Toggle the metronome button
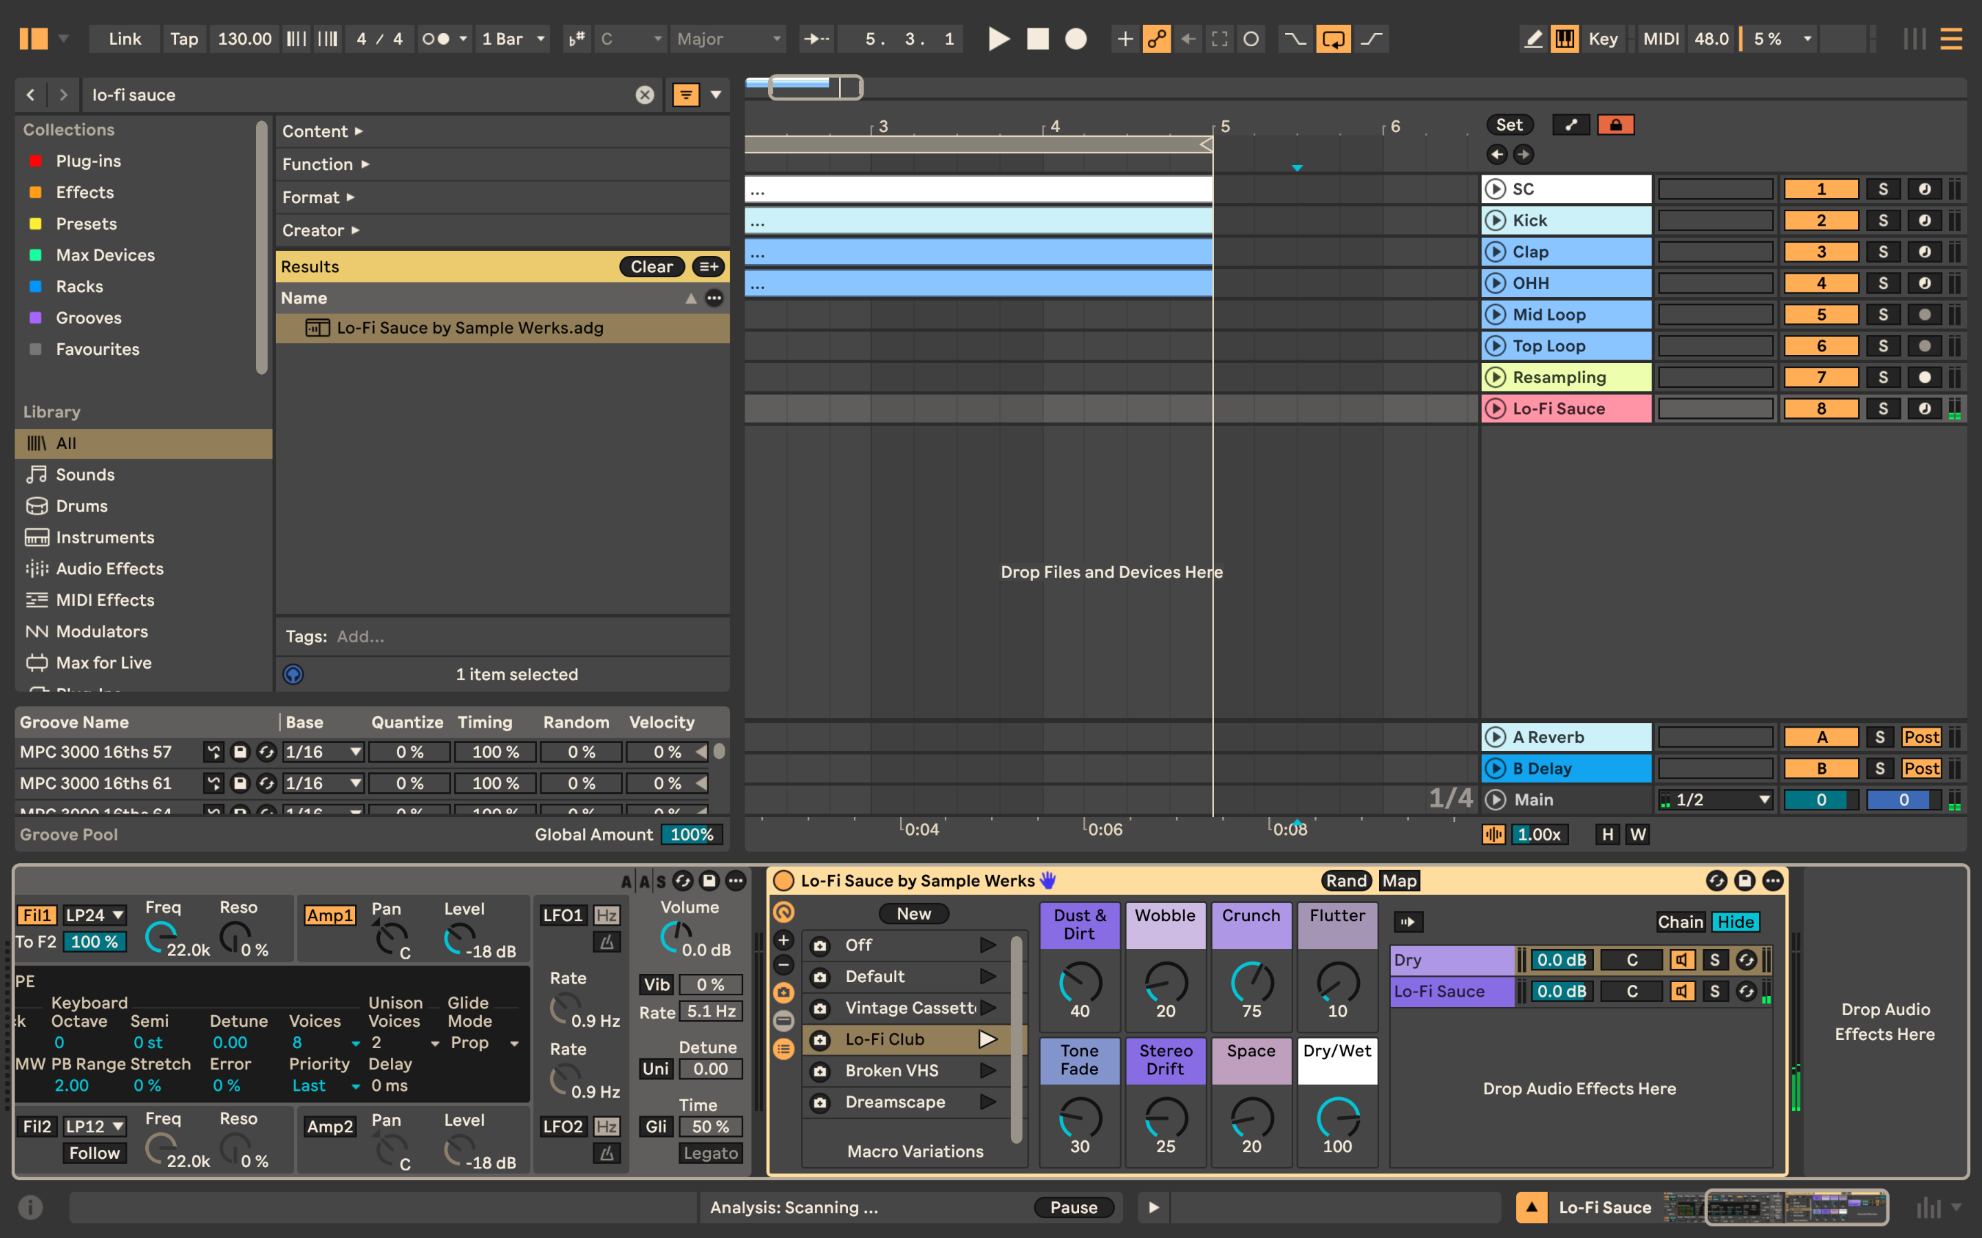 click(x=436, y=39)
